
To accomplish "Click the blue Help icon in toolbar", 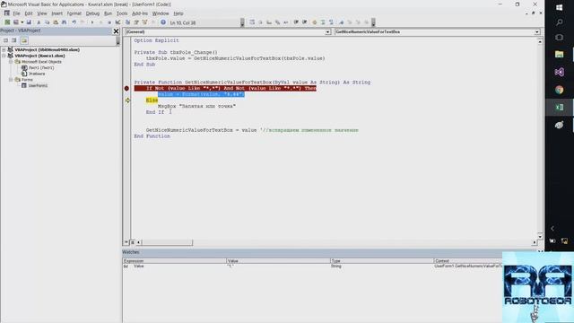I will pos(163,22).
